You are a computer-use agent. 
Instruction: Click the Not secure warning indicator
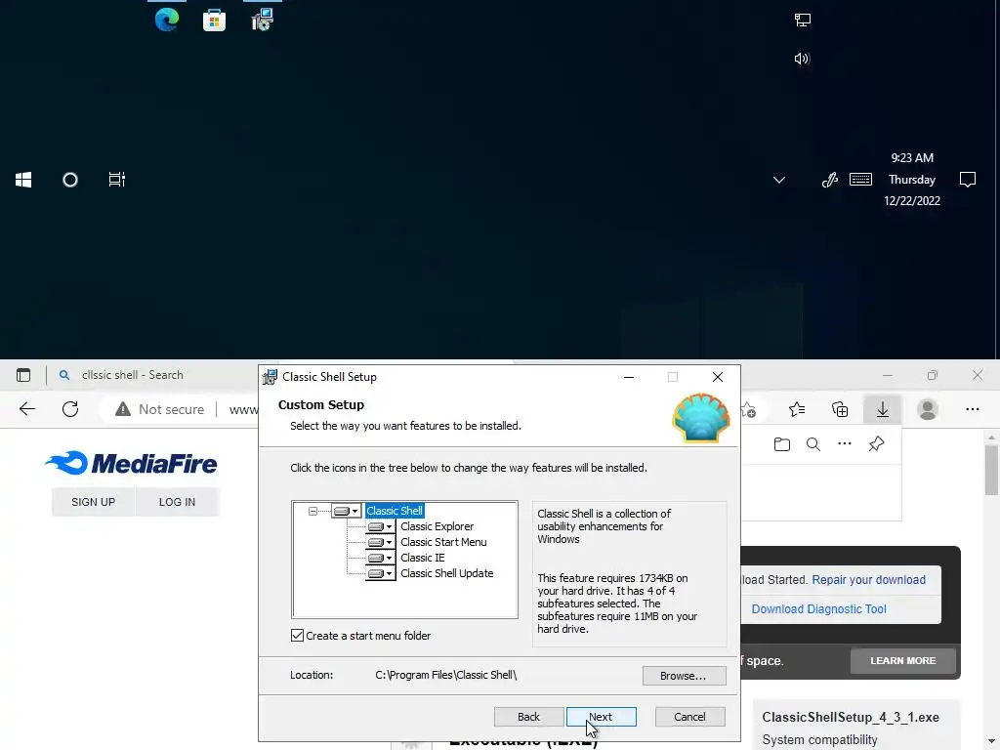tap(159, 409)
